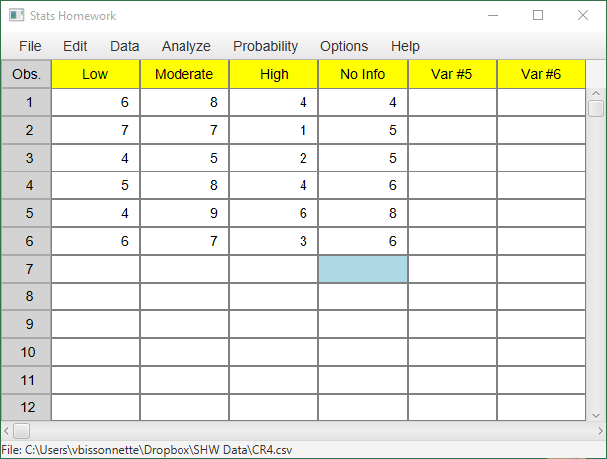Open the Options menu

click(x=344, y=46)
